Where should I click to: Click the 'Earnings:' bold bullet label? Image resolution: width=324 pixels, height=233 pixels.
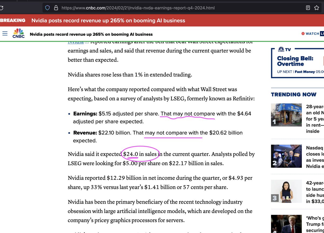pos(85,114)
